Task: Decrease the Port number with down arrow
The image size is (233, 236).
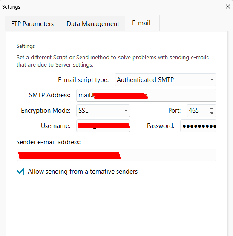Action: tap(212, 113)
